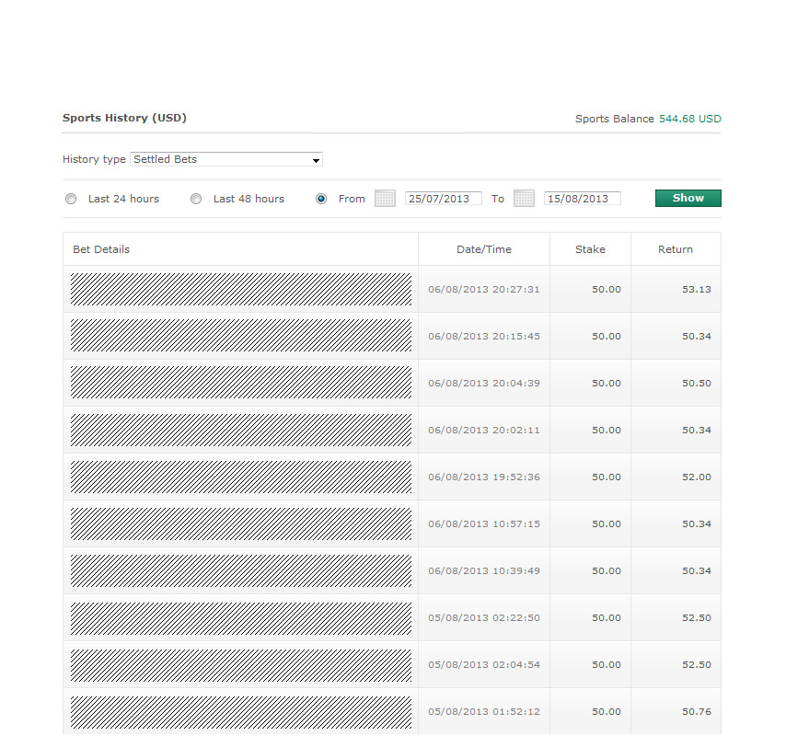
Task: Open the To date calendar picker
Action: point(524,199)
